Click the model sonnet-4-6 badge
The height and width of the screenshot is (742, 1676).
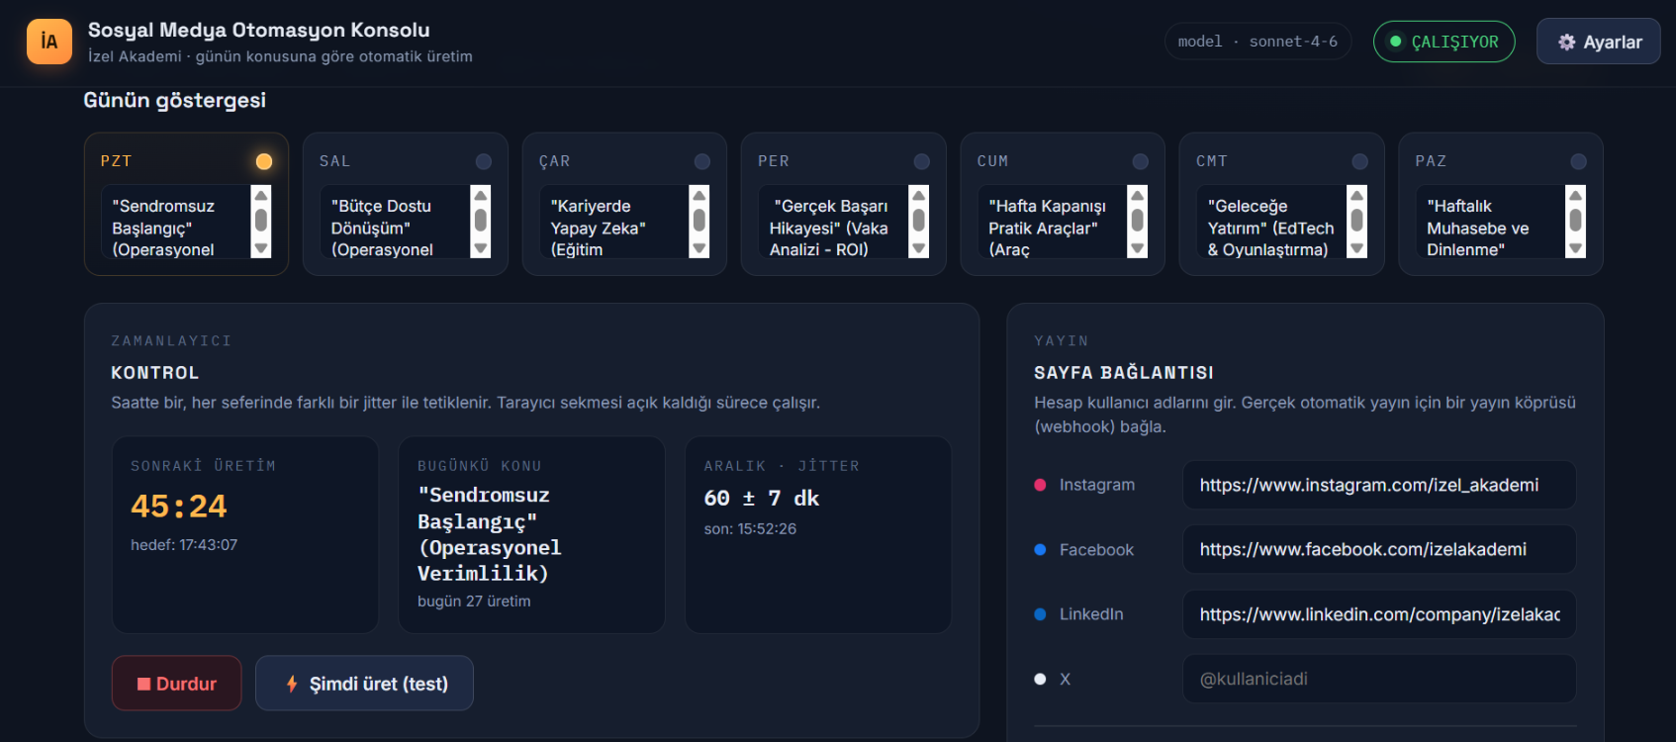click(x=1257, y=42)
